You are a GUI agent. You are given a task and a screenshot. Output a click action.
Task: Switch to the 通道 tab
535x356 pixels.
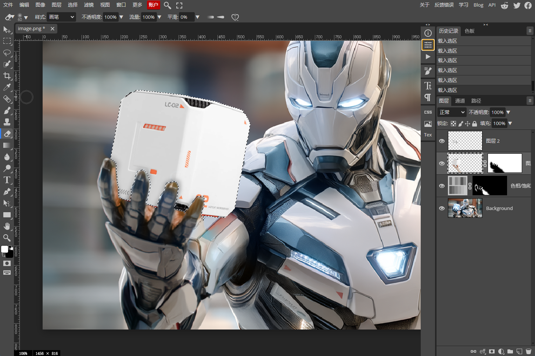[x=460, y=101]
